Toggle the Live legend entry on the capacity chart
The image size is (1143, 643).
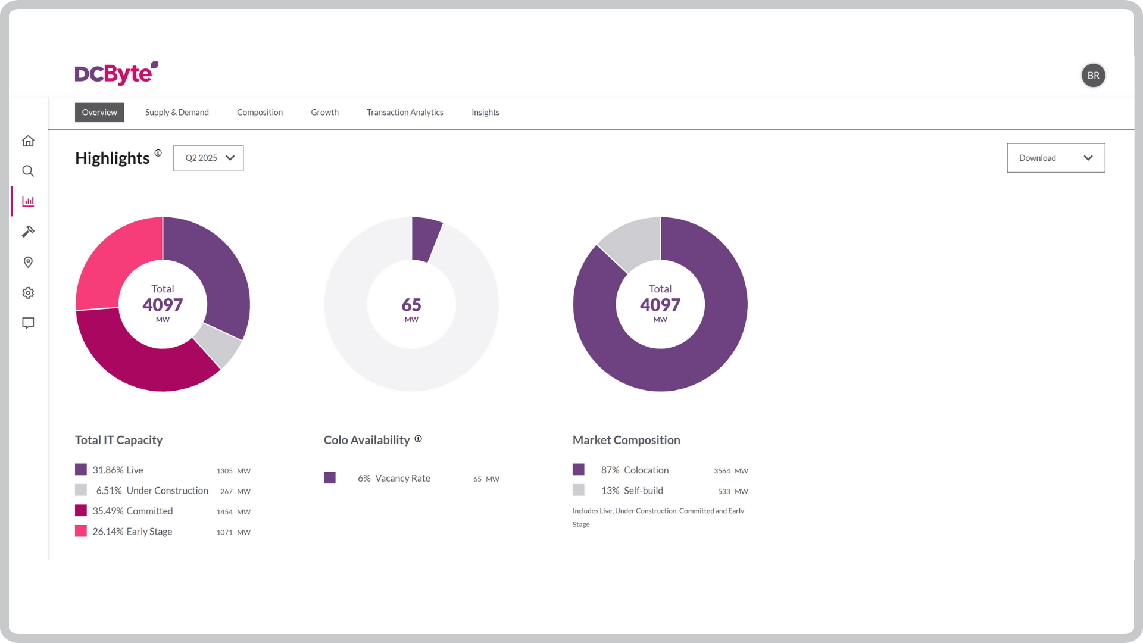pyautogui.click(x=118, y=470)
